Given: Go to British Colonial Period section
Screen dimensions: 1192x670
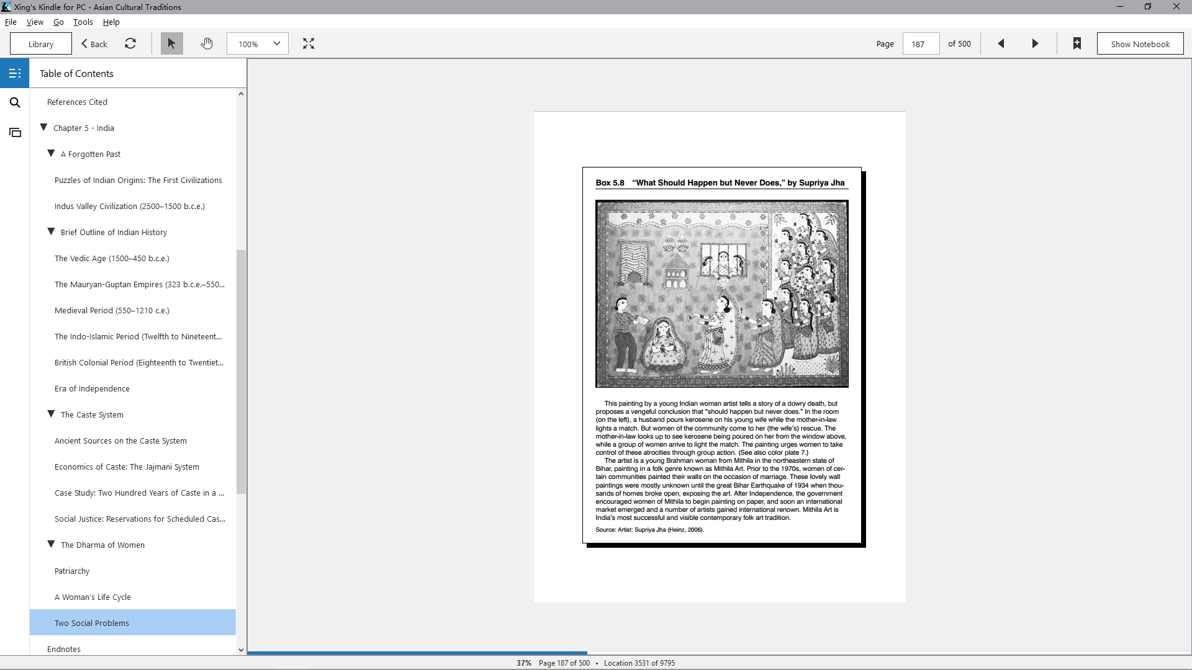Looking at the screenshot, I should 139,362.
